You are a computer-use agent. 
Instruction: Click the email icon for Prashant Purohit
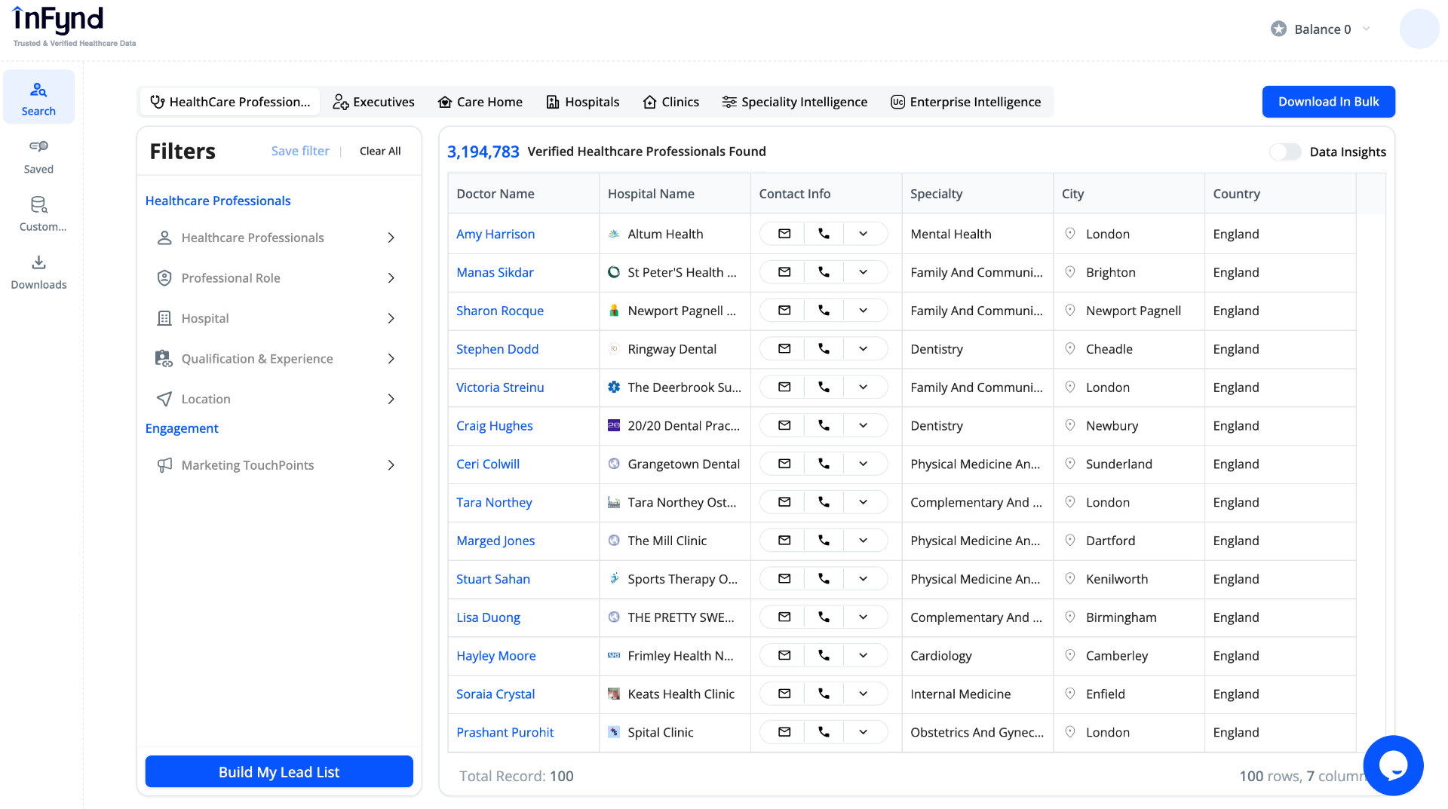[x=784, y=732]
